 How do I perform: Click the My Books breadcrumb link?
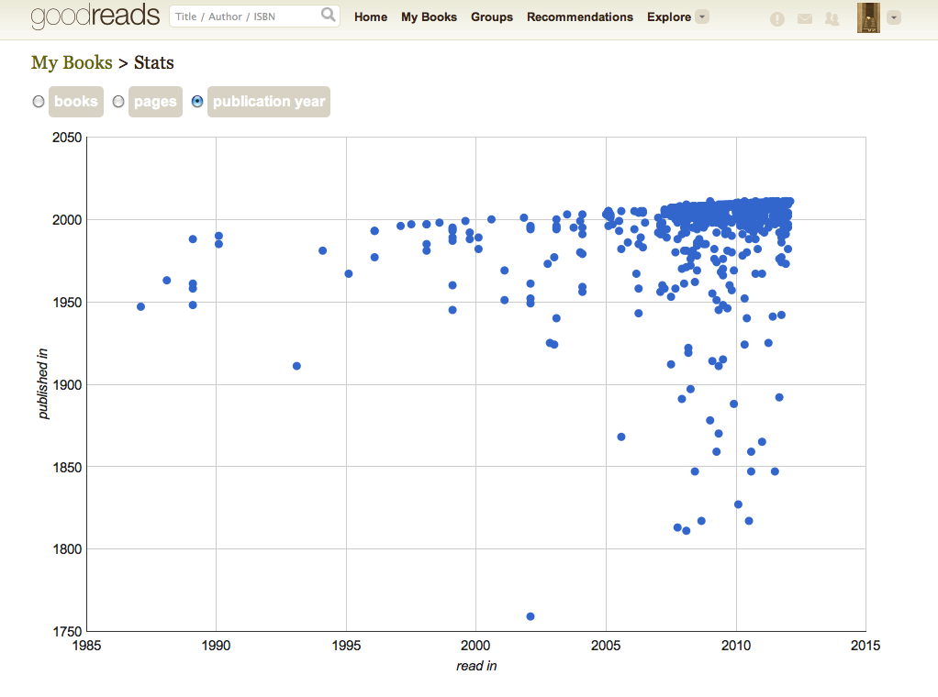pos(72,63)
